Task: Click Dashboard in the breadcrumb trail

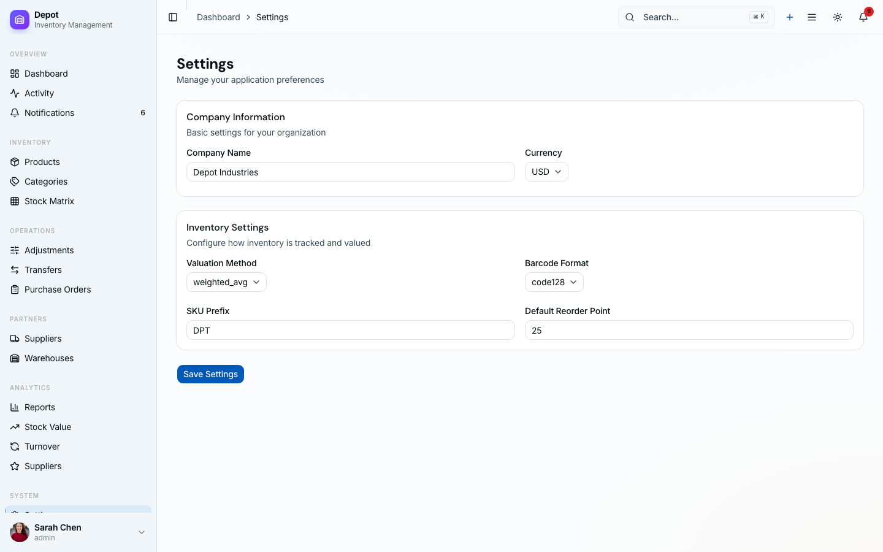Action: click(x=218, y=17)
